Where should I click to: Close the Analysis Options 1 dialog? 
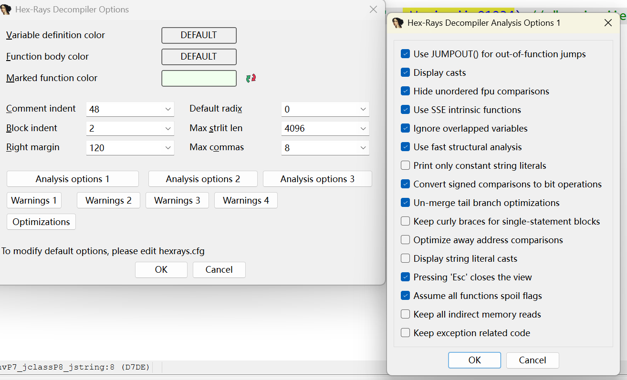point(608,23)
